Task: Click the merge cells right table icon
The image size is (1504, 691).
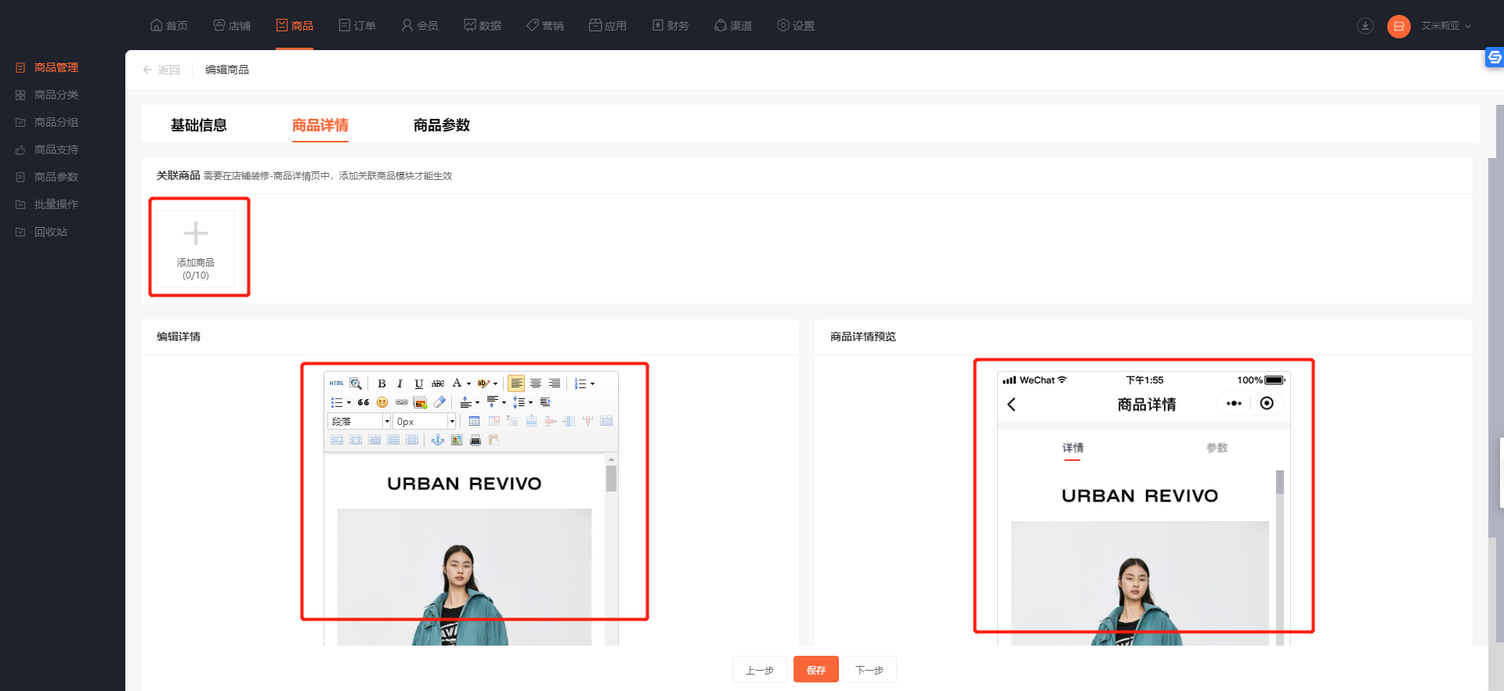Action: point(337,440)
